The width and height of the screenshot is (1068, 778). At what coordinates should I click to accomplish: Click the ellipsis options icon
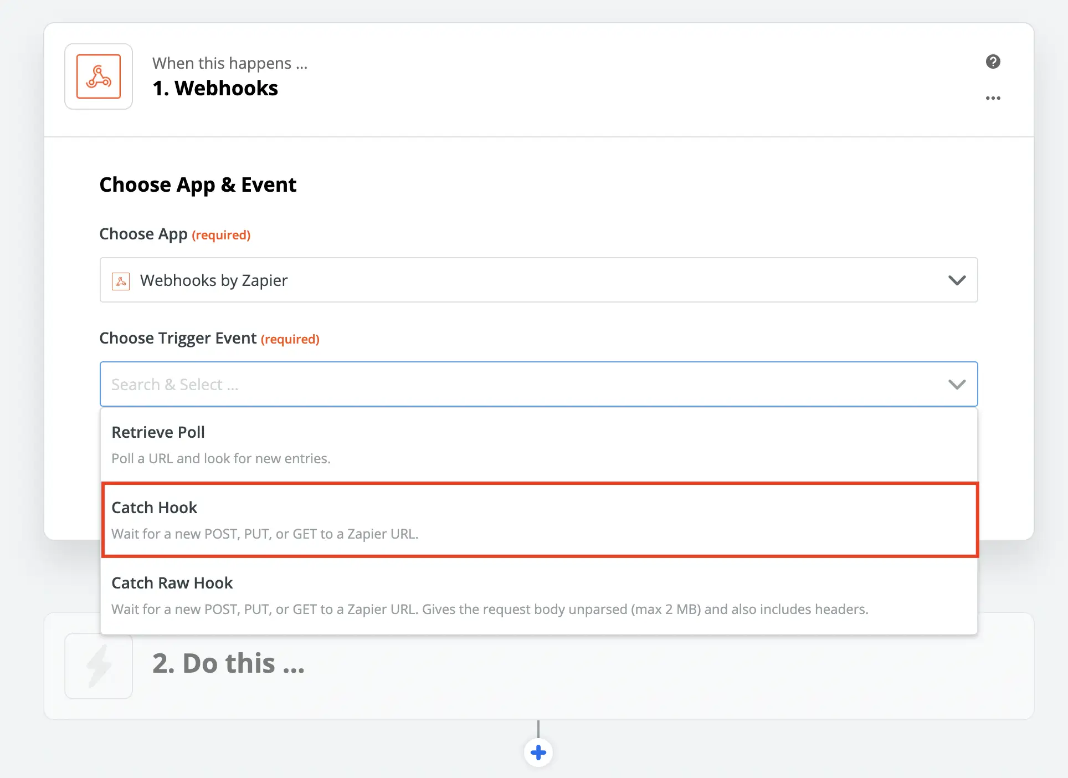(993, 98)
